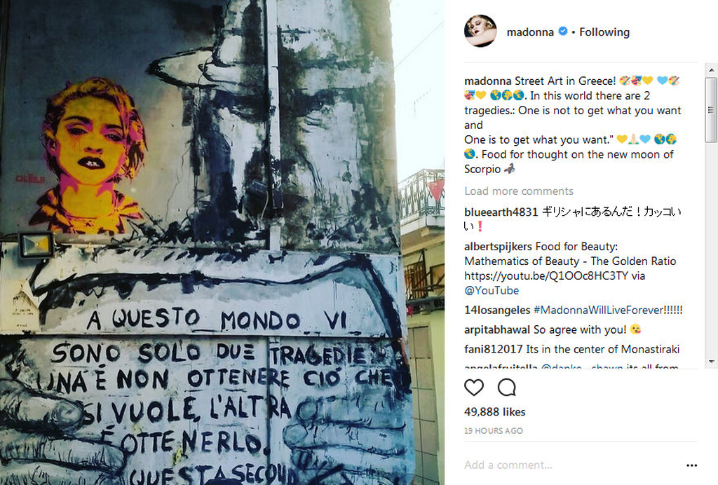718x485 pixels.
Task: Click the street art post photo
Action: (x=222, y=242)
